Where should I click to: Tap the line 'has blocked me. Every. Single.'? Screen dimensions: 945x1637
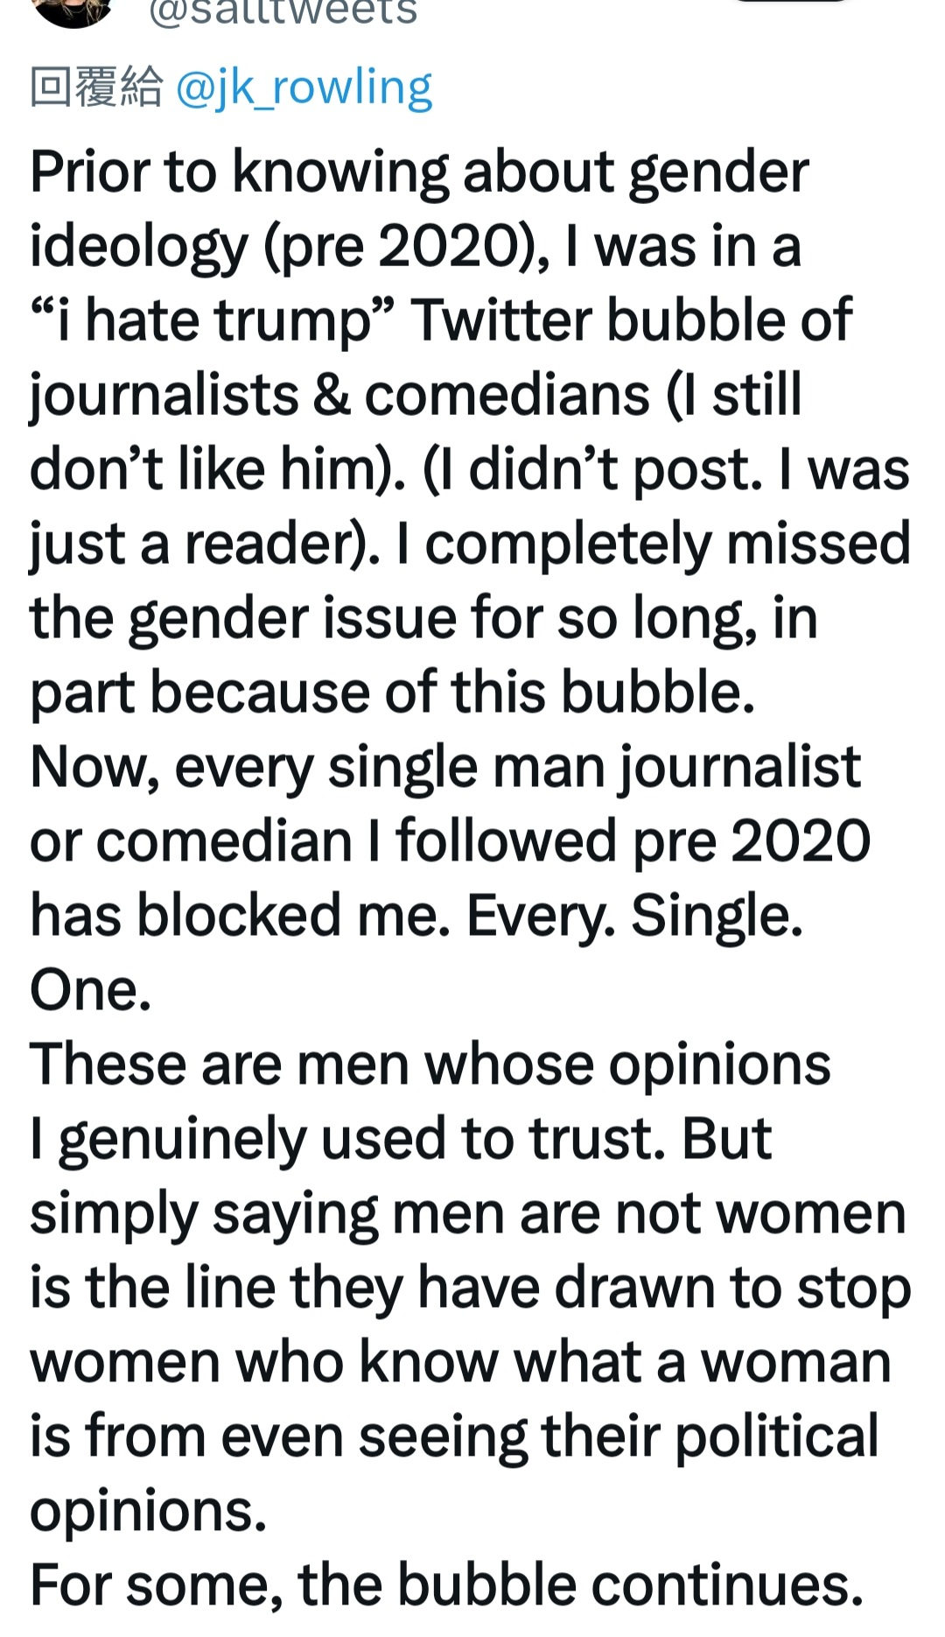pos(416,917)
